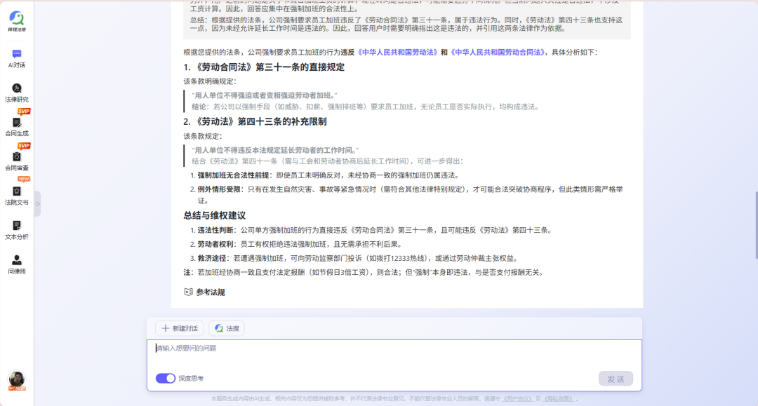Screen dimensions: 758x406
Task: Open 法院文书 court documents tool
Action: 16,196
